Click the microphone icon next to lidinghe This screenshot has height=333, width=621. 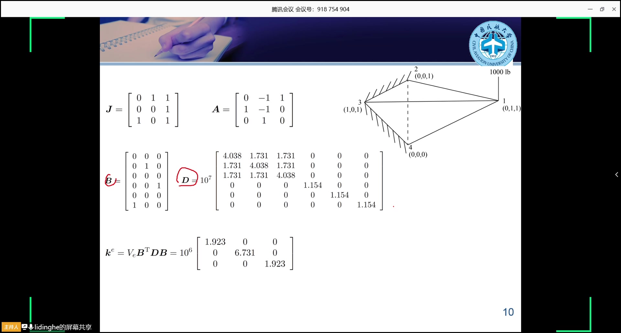[x=31, y=327]
